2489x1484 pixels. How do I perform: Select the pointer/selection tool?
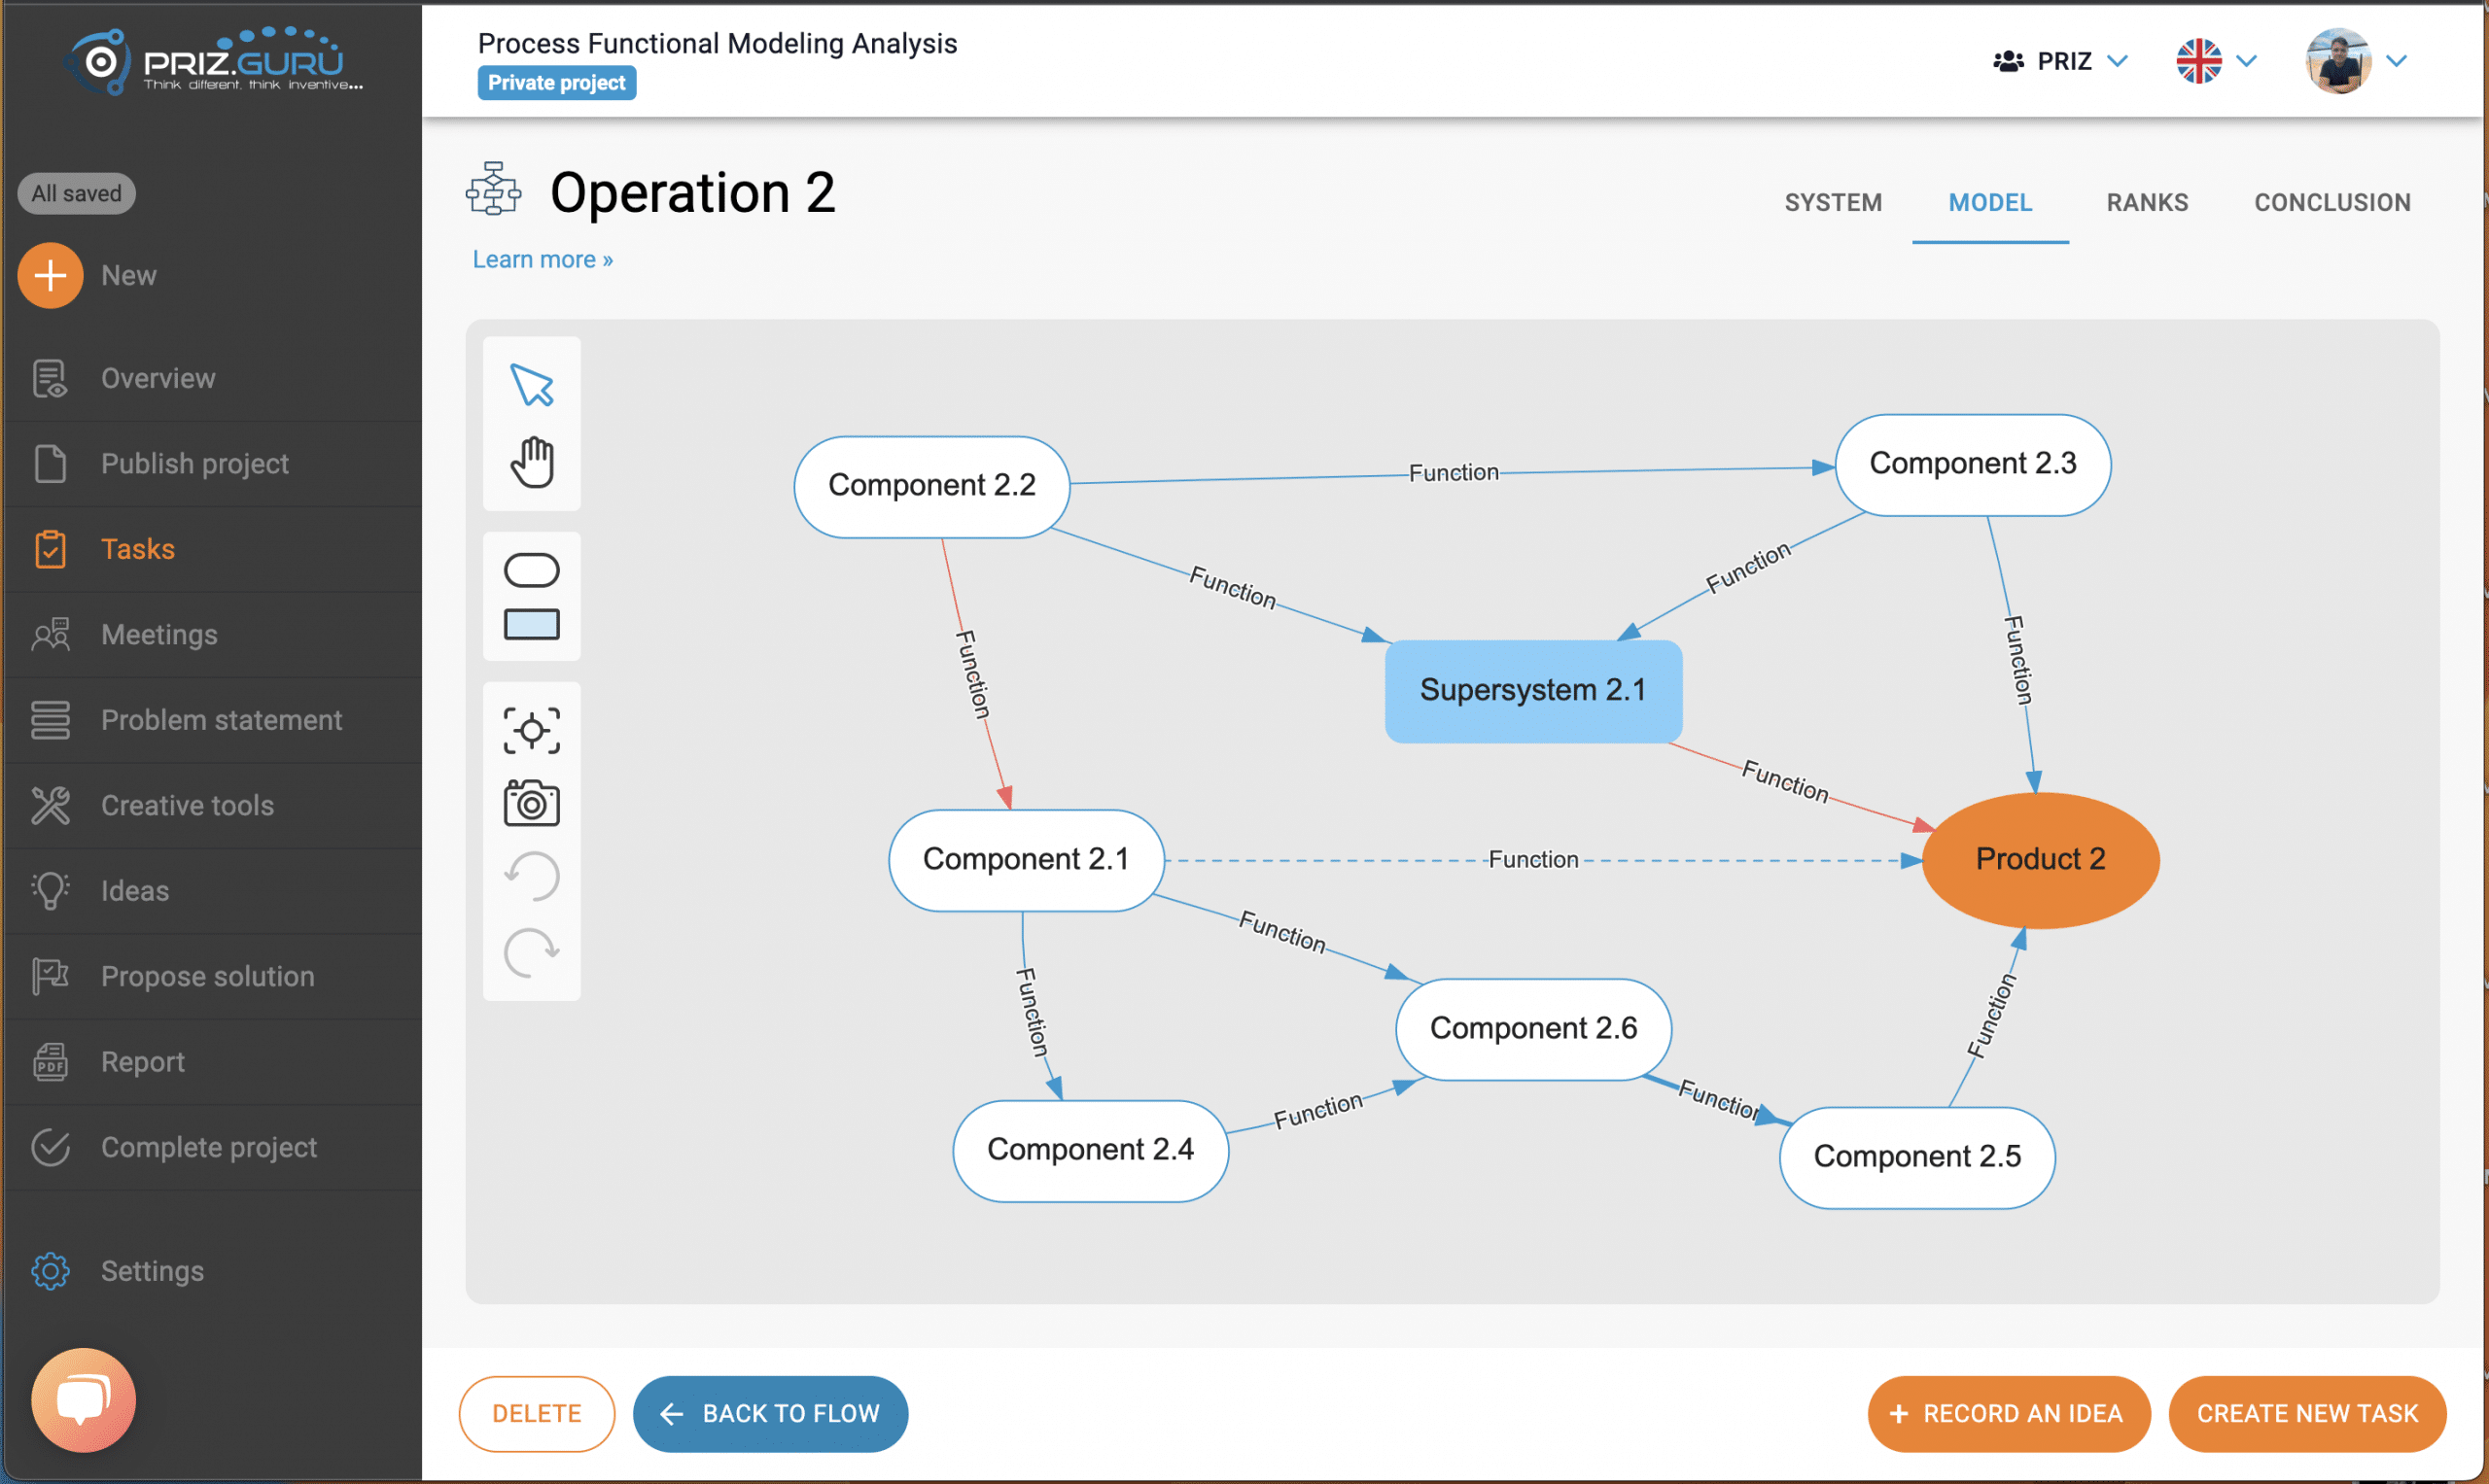(532, 385)
